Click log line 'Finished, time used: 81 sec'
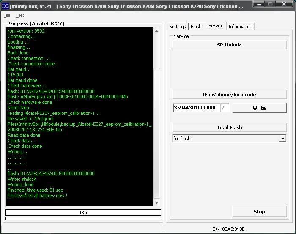Viewport: 296px width, 234px height. click(x=35, y=190)
